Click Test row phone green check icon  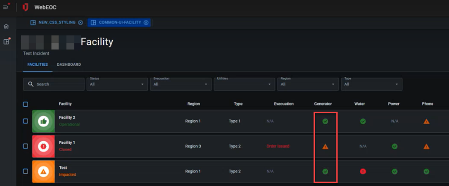tap(427, 171)
